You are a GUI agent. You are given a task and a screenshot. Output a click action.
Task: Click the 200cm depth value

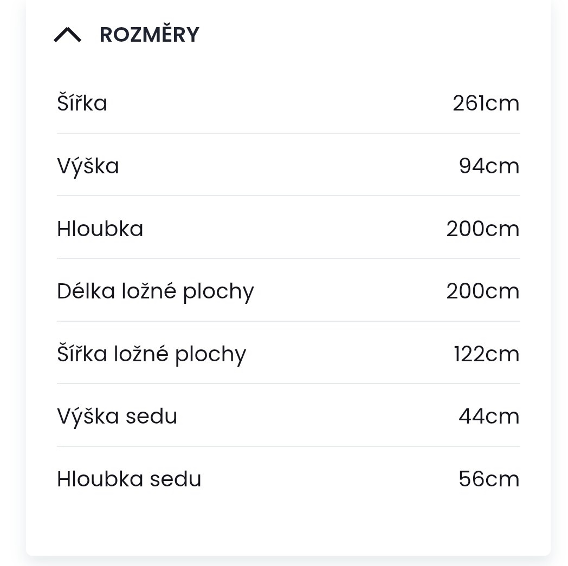pos(482,229)
